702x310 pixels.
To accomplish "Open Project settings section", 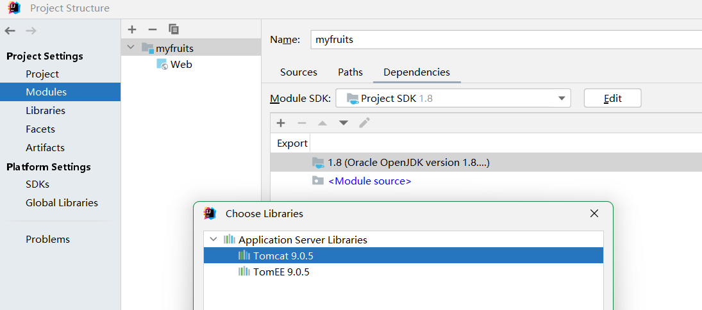I will 42,74.
